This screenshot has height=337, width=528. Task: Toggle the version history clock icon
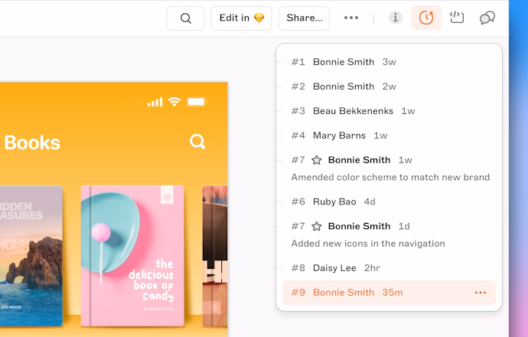[426, 18]
